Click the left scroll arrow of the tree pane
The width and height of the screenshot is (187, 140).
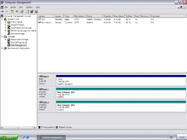(2, 128)
